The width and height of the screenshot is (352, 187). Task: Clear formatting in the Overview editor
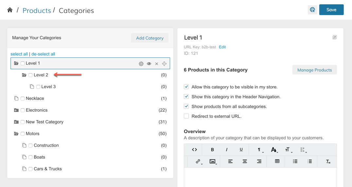click(x=328, y=162)
